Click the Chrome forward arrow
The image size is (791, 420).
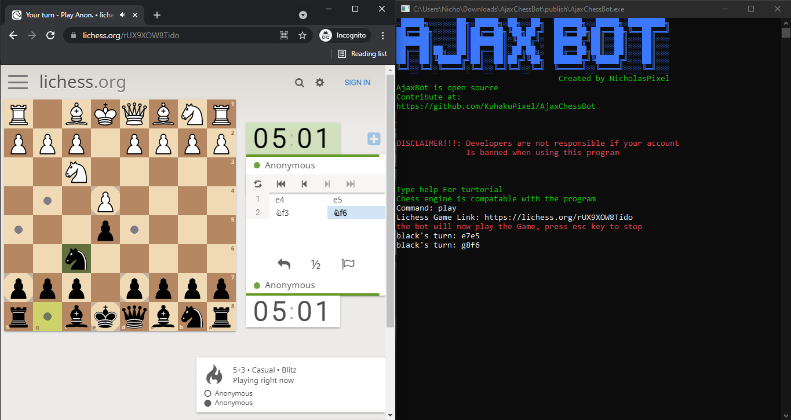coord(32,35)
